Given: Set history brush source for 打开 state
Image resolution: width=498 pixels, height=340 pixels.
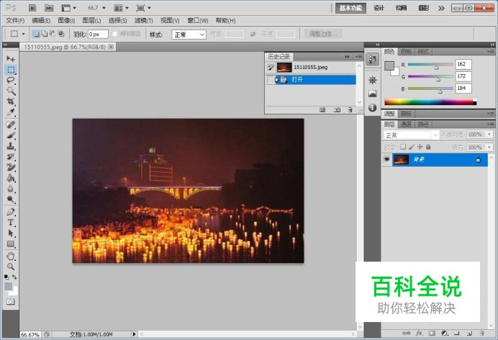Looking at the screenshot, I should click(x=271, y=80).
